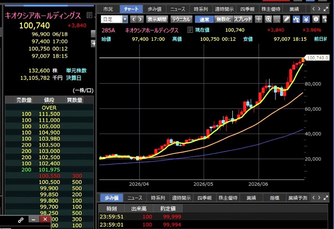Select スプレッド spread chart mode
Image resolution: width=334 pixels, height=229 pixels.
tap(243, 19)
